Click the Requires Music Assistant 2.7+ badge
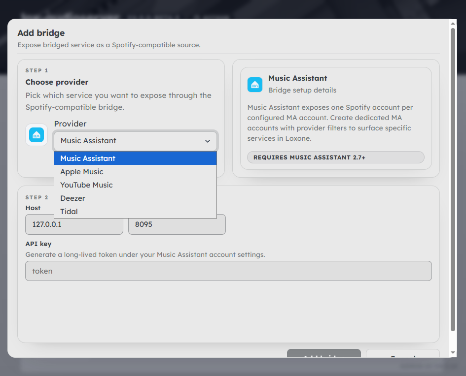The width and height of the screenshot is (466, 376). [335, 157]
